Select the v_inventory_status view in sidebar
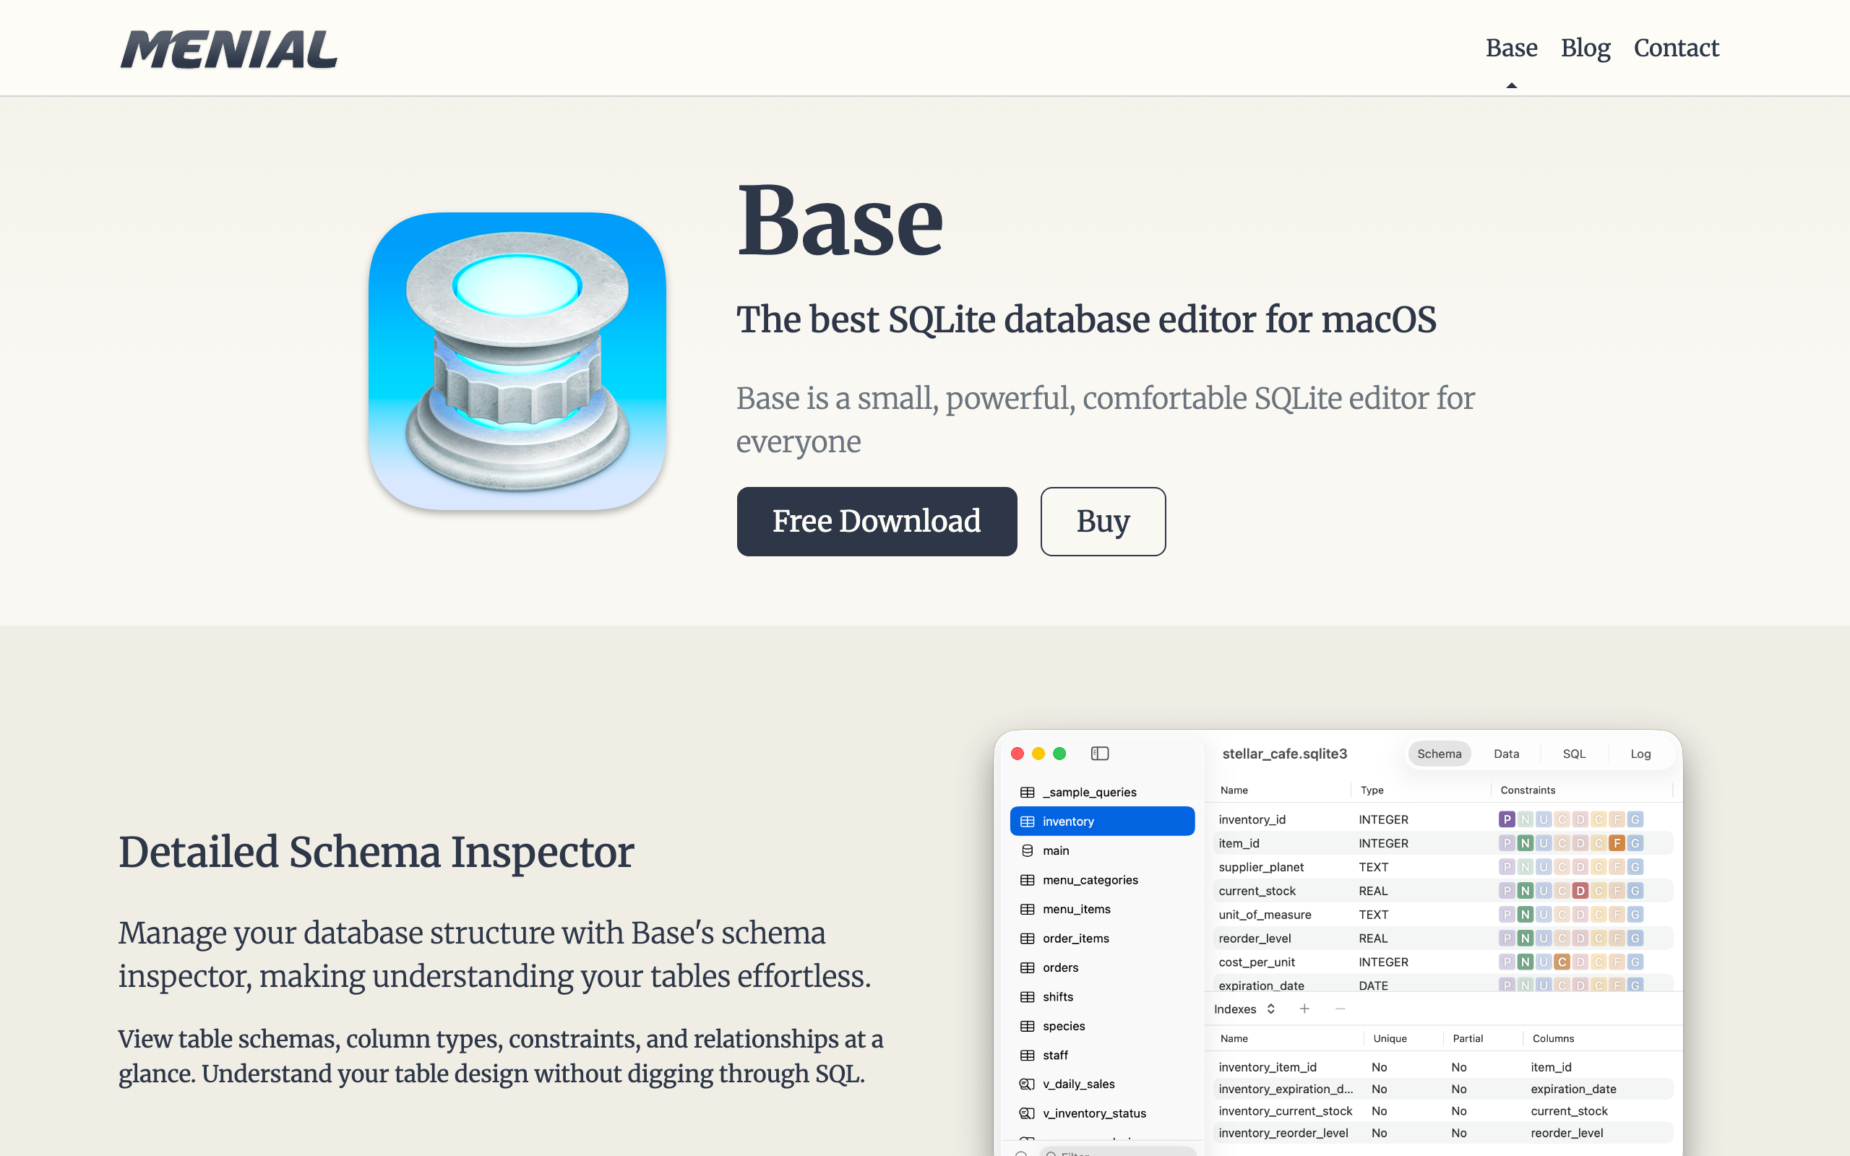The width and height of the screenshot is (1850, 1156). (x=1093, y=1113)
